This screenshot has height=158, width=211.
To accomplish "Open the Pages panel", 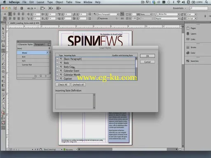I will 191,28.
